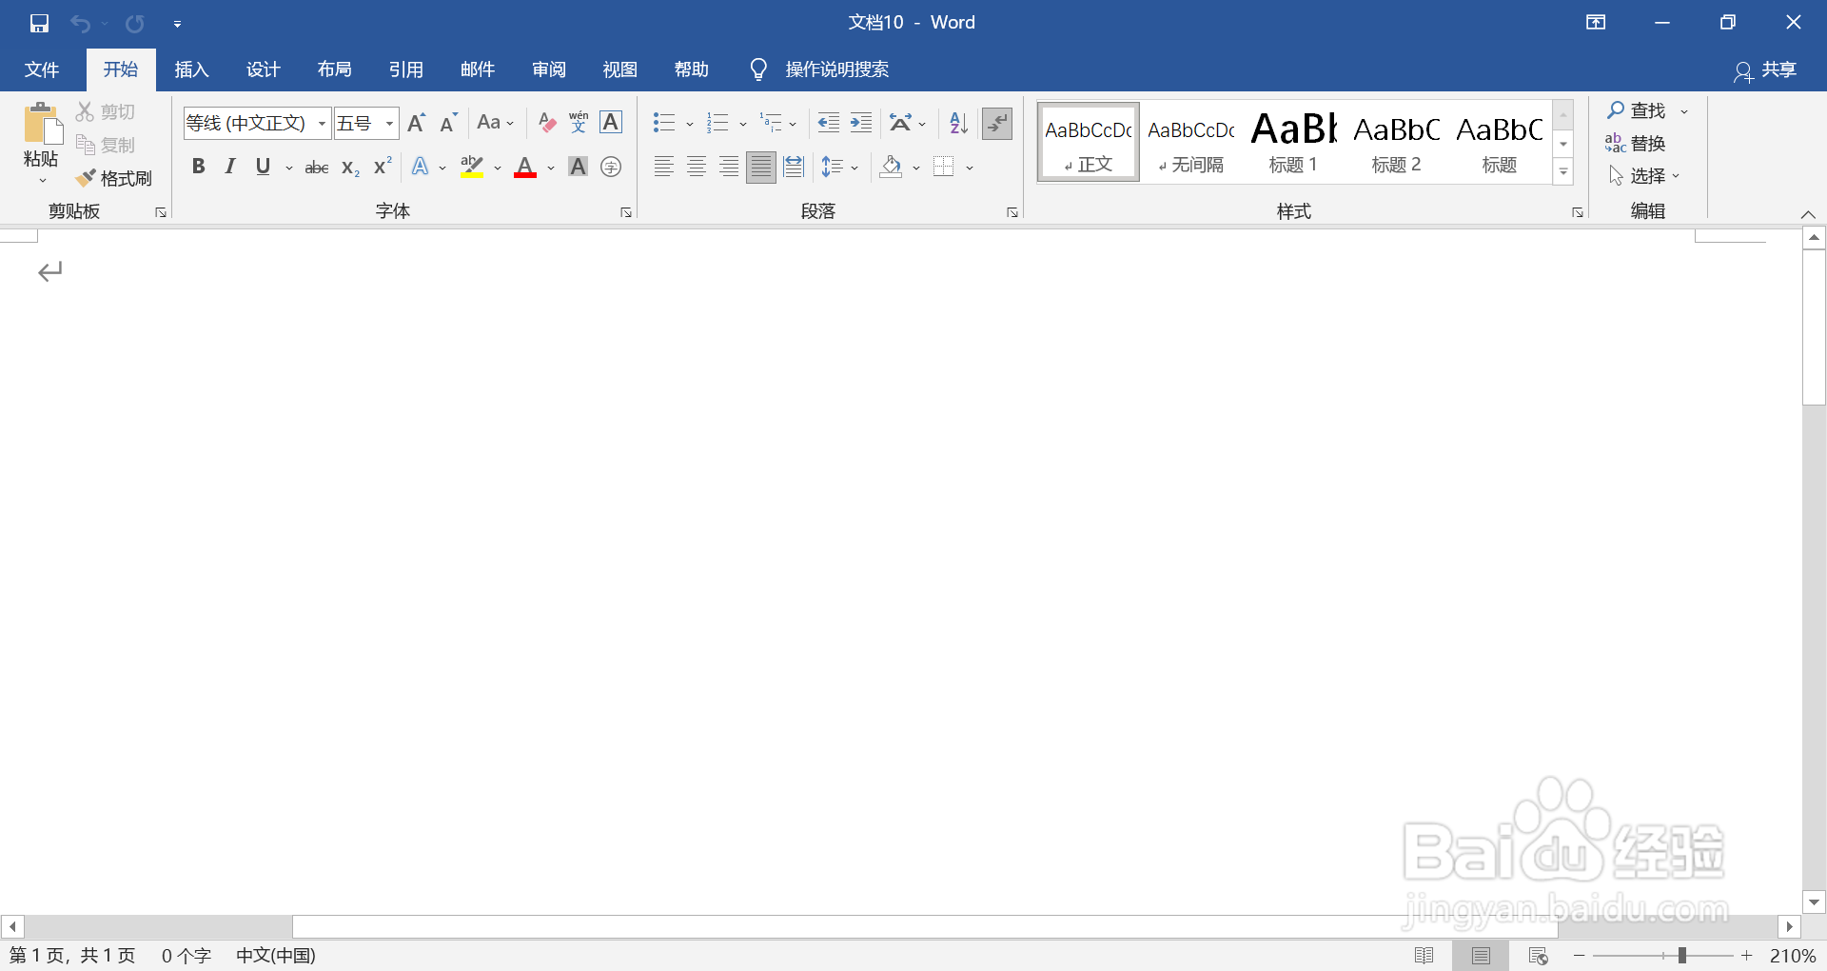Switch to Read Mode view in status bar
This screenshot has height=971, width=1827.
[1424, 956]
